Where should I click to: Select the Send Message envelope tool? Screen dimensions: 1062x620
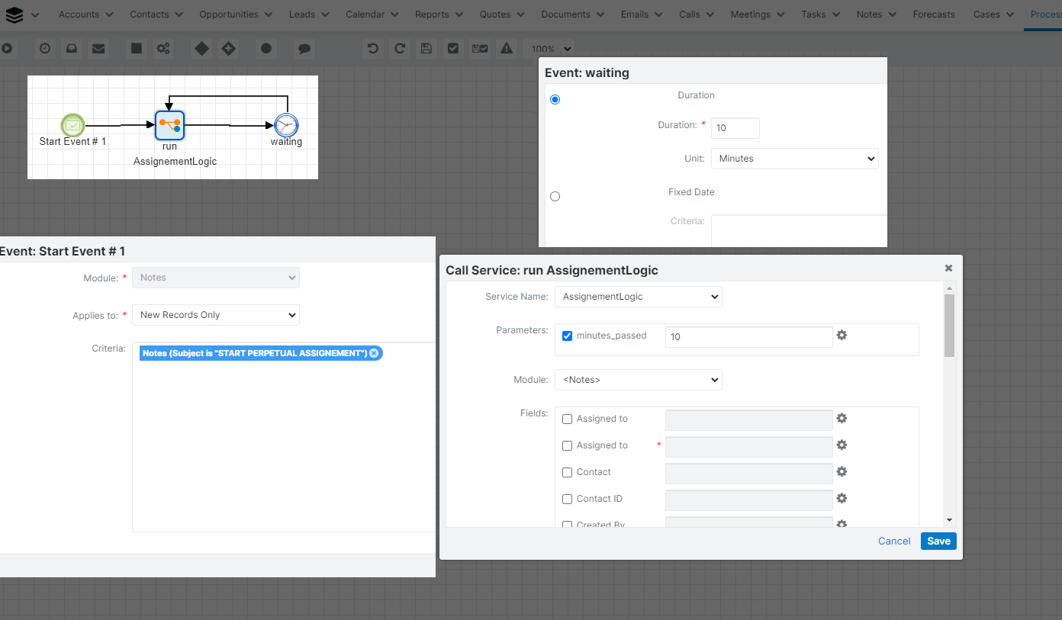click(x=98, y=48)
